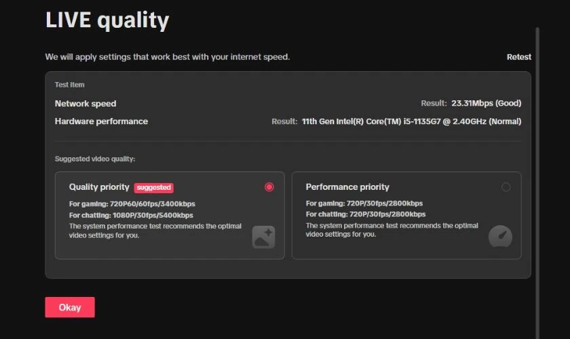The width and height of the screenshot is (570, 339).
Task: Click the Network speed result 23.31Mbps text
Action: pyautogui.click(x=486, y=103)
